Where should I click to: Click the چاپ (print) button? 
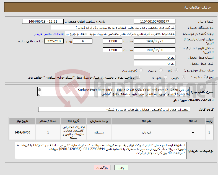[x=121, y=168]
